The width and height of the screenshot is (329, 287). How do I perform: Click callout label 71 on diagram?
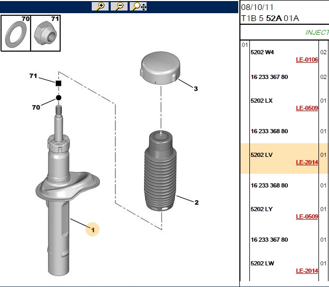point(33,76)
